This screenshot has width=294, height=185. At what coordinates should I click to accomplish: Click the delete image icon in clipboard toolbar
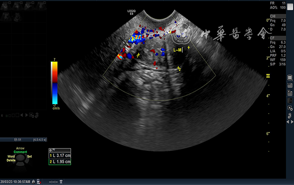click(37, 115)
